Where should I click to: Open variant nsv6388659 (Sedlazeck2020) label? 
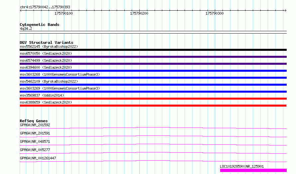tap(46, 102)
